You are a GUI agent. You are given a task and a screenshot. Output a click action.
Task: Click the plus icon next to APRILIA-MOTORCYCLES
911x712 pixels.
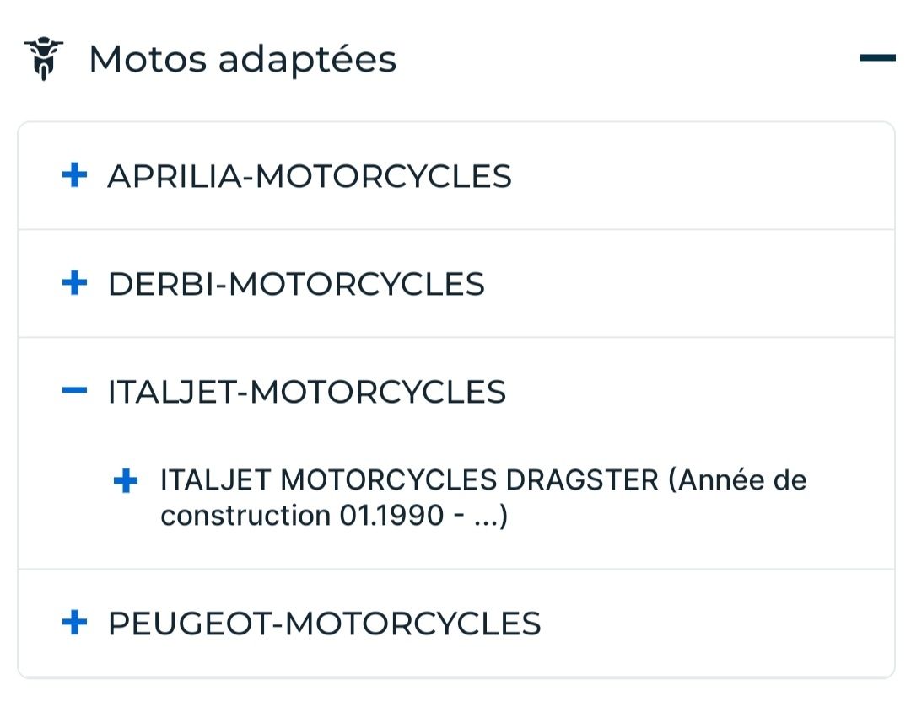(75, 175)
